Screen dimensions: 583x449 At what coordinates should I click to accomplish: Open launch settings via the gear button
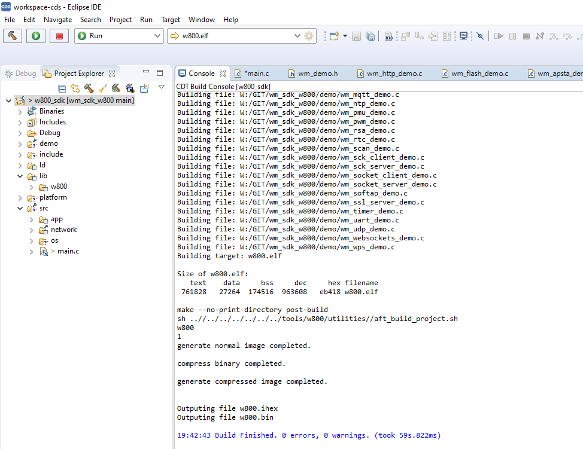(309, 36)
